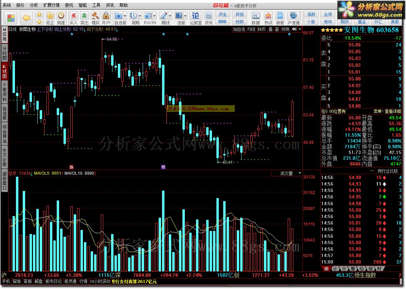This screenshot has height=289, width=406.
Task: Toggle 预测 forecast on chart header
Action: click(285, 29)
